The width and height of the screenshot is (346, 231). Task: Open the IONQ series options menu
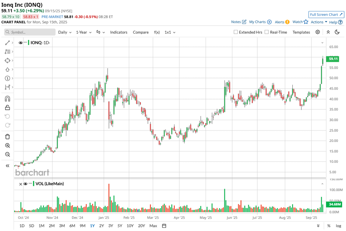pyautogui.click(x=25, y=43)
